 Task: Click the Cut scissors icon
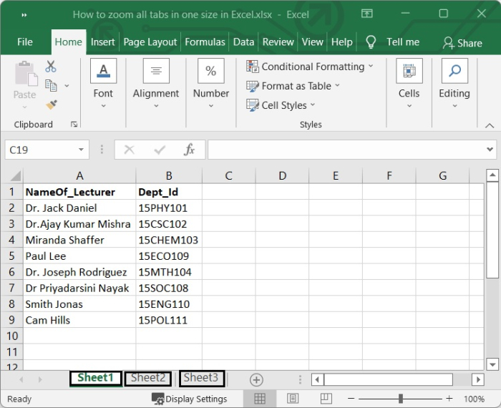tap(51, 67)
